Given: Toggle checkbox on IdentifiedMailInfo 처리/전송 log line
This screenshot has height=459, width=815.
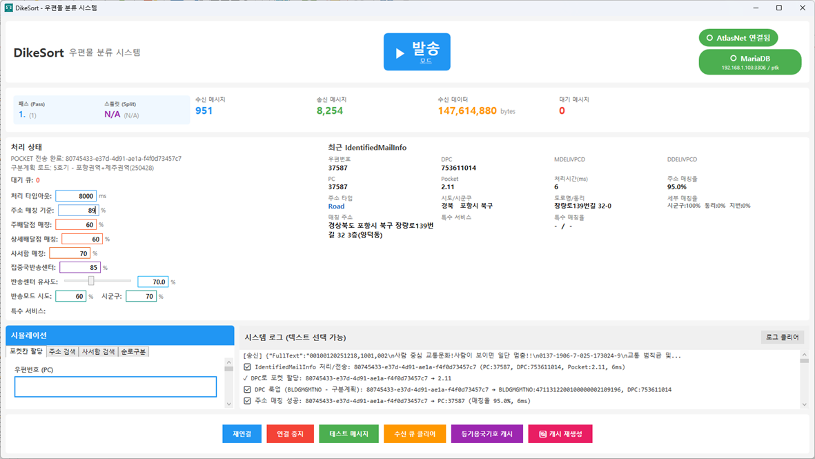Looking at the screenshot, I should click(248, 367).
